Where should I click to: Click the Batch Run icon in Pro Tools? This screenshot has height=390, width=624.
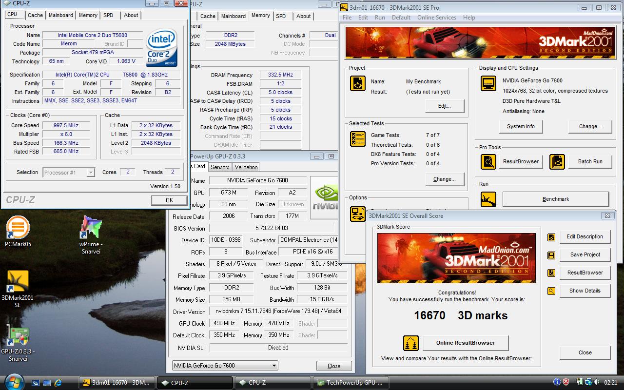point(557,161)
